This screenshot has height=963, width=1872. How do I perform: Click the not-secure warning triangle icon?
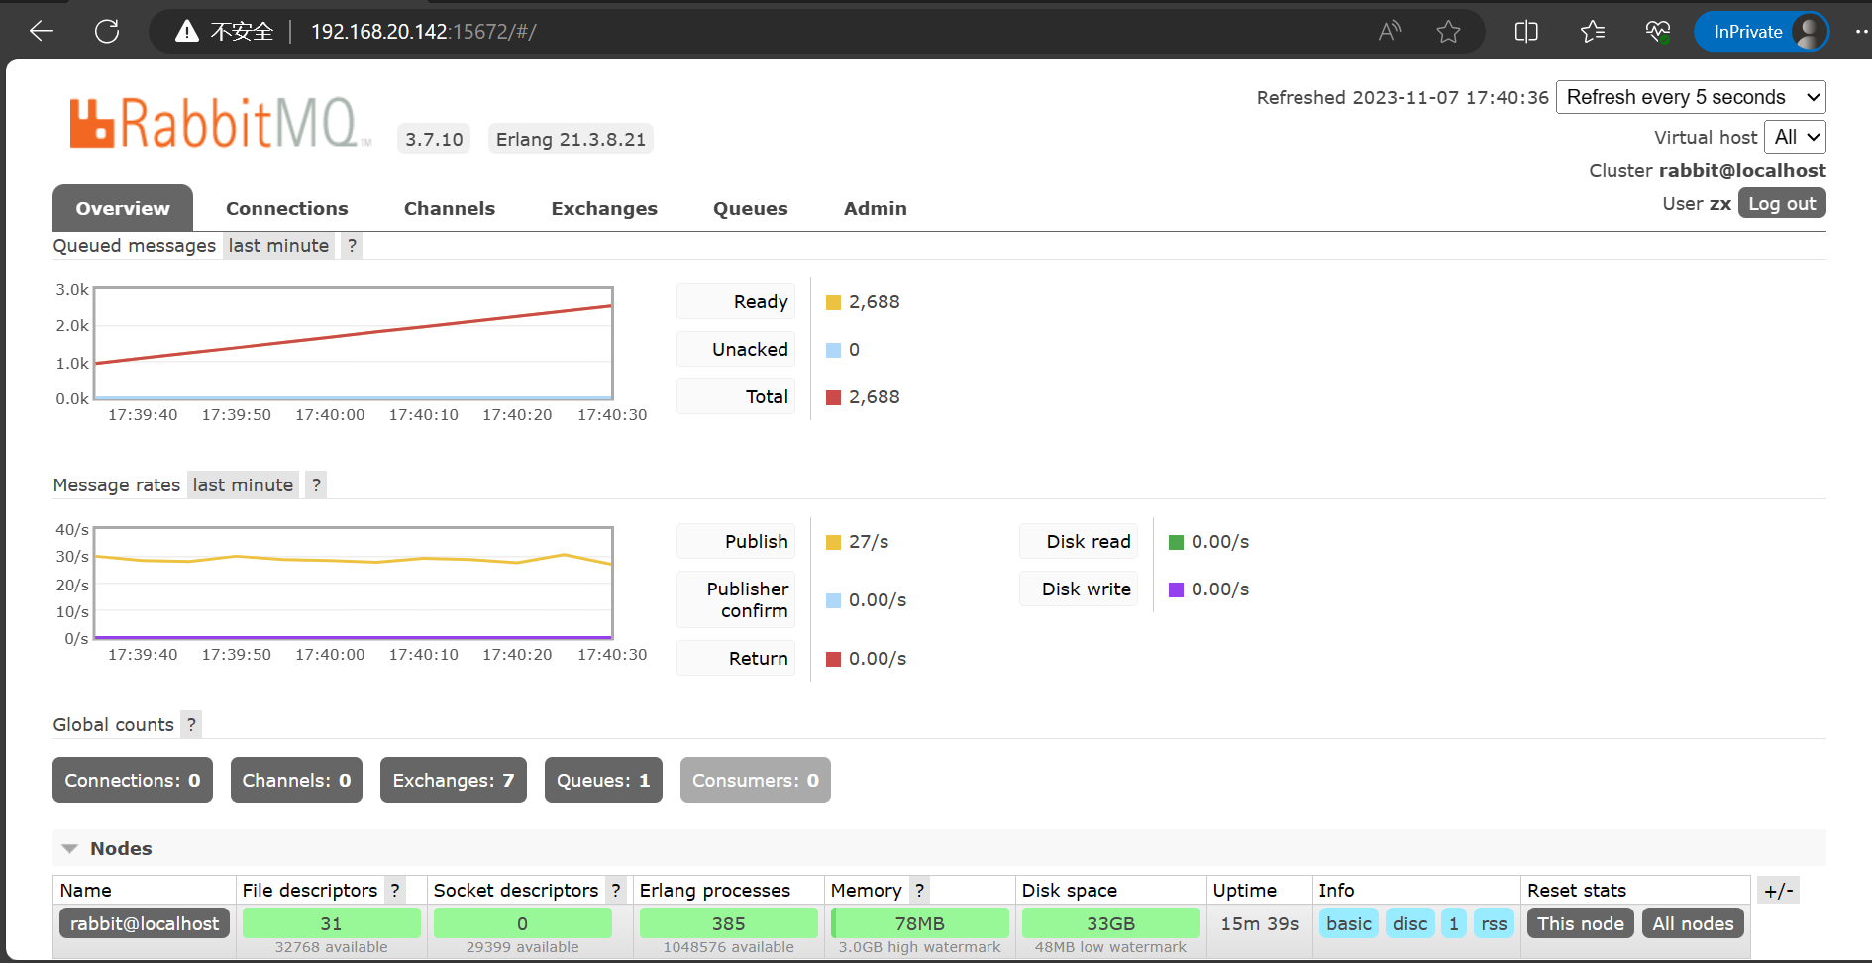coord(187,31)
